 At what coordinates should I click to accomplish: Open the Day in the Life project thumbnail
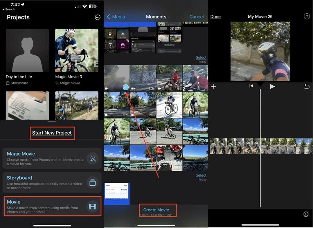pyautogui.click(x=27, y=51)
